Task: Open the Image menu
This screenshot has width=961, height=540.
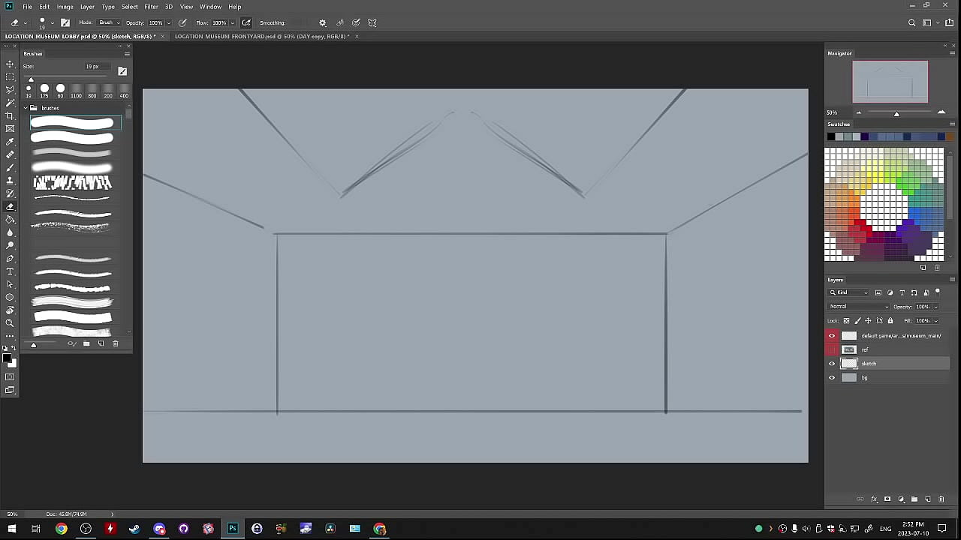Action: point(65,7)
